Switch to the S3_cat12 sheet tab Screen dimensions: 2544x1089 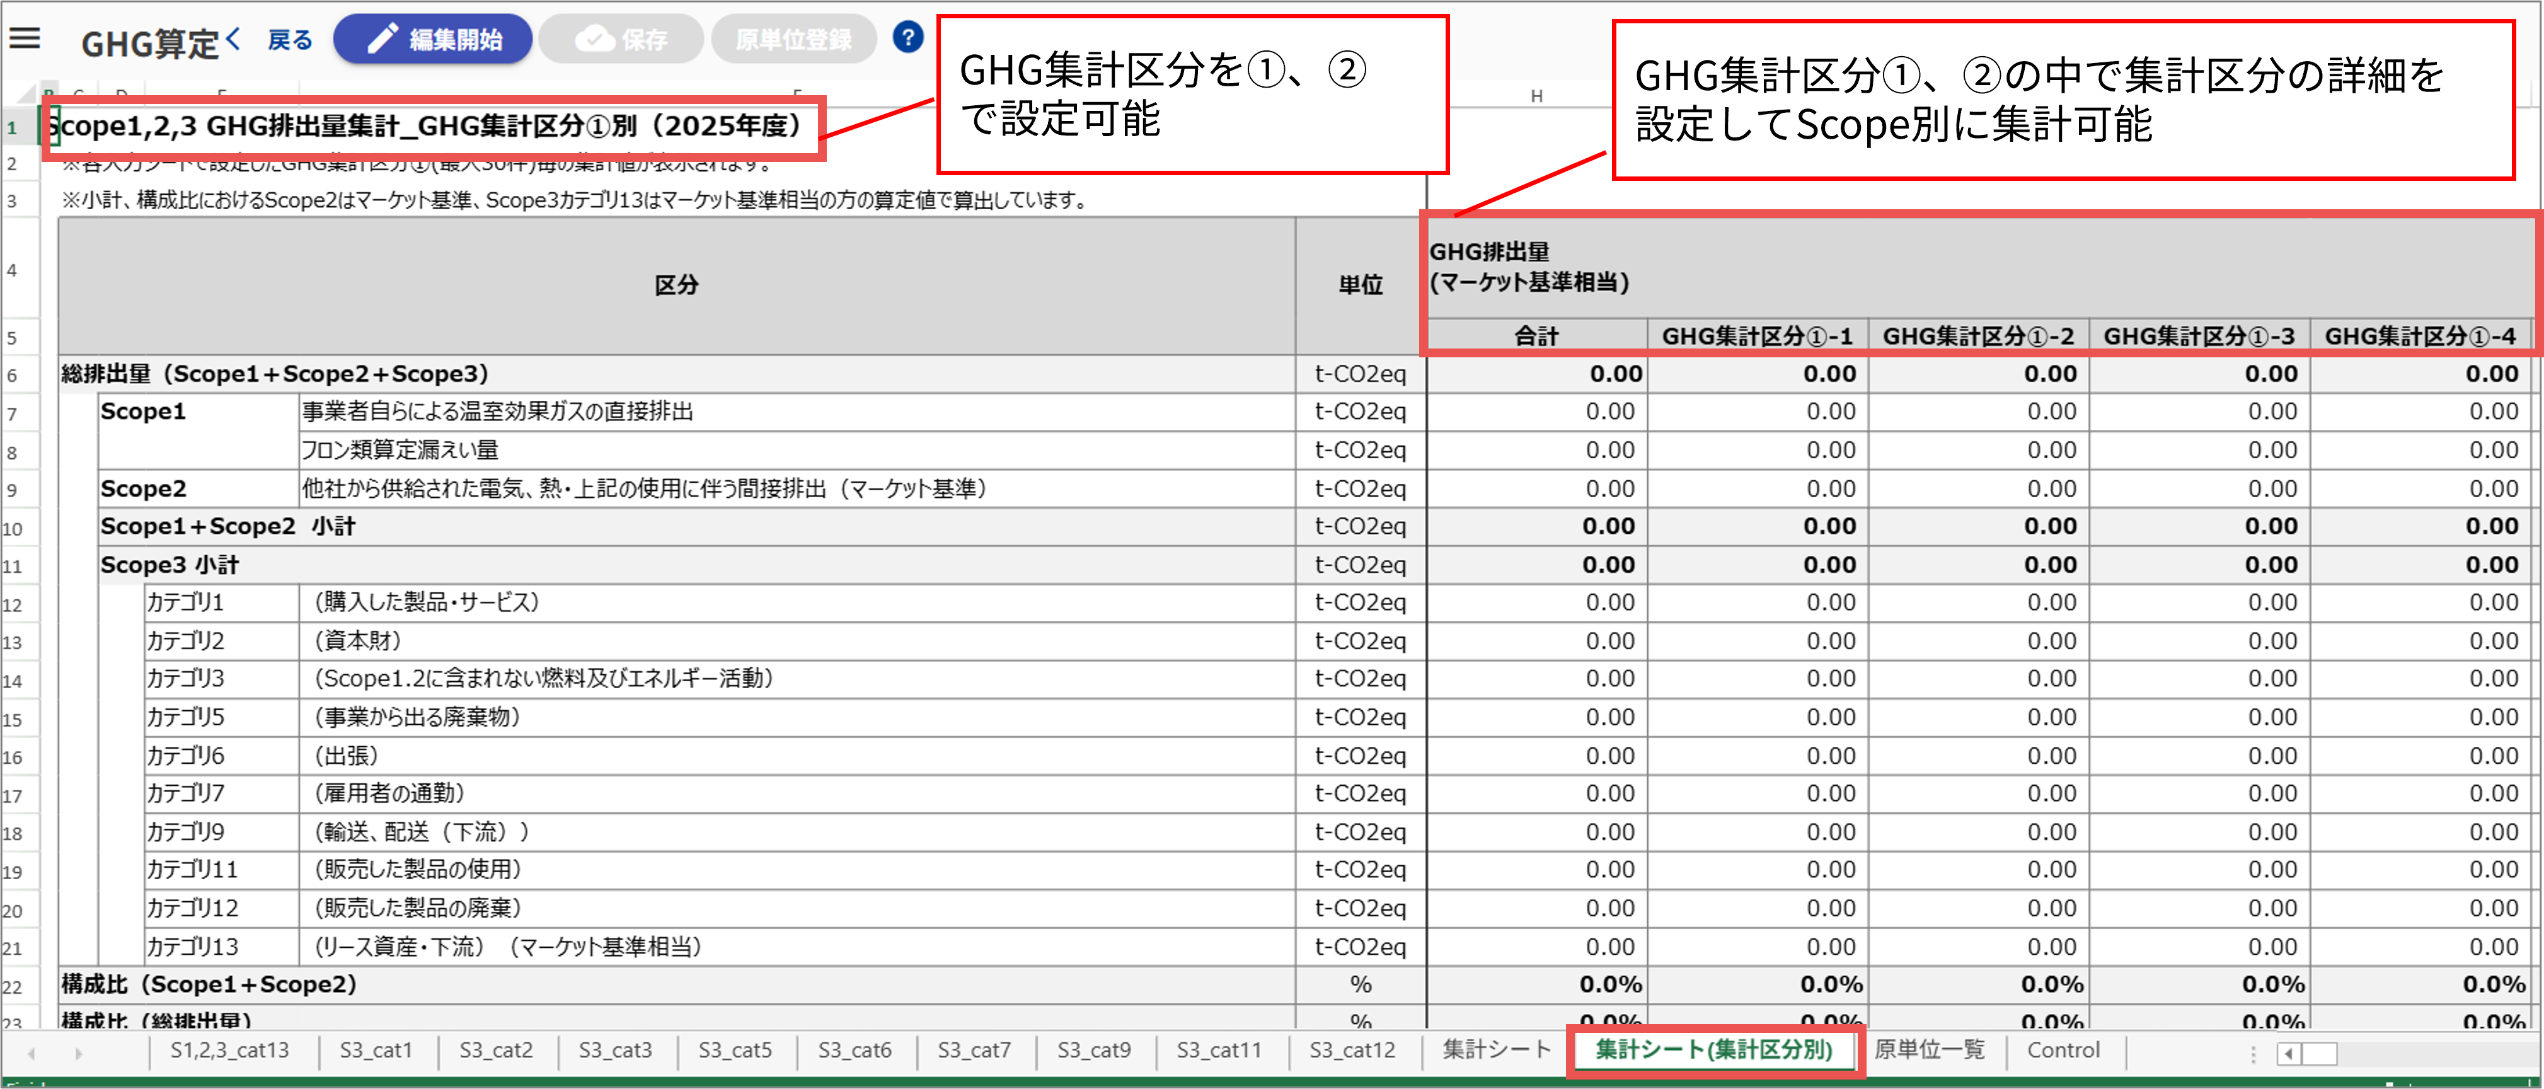pos(1353,1051)
